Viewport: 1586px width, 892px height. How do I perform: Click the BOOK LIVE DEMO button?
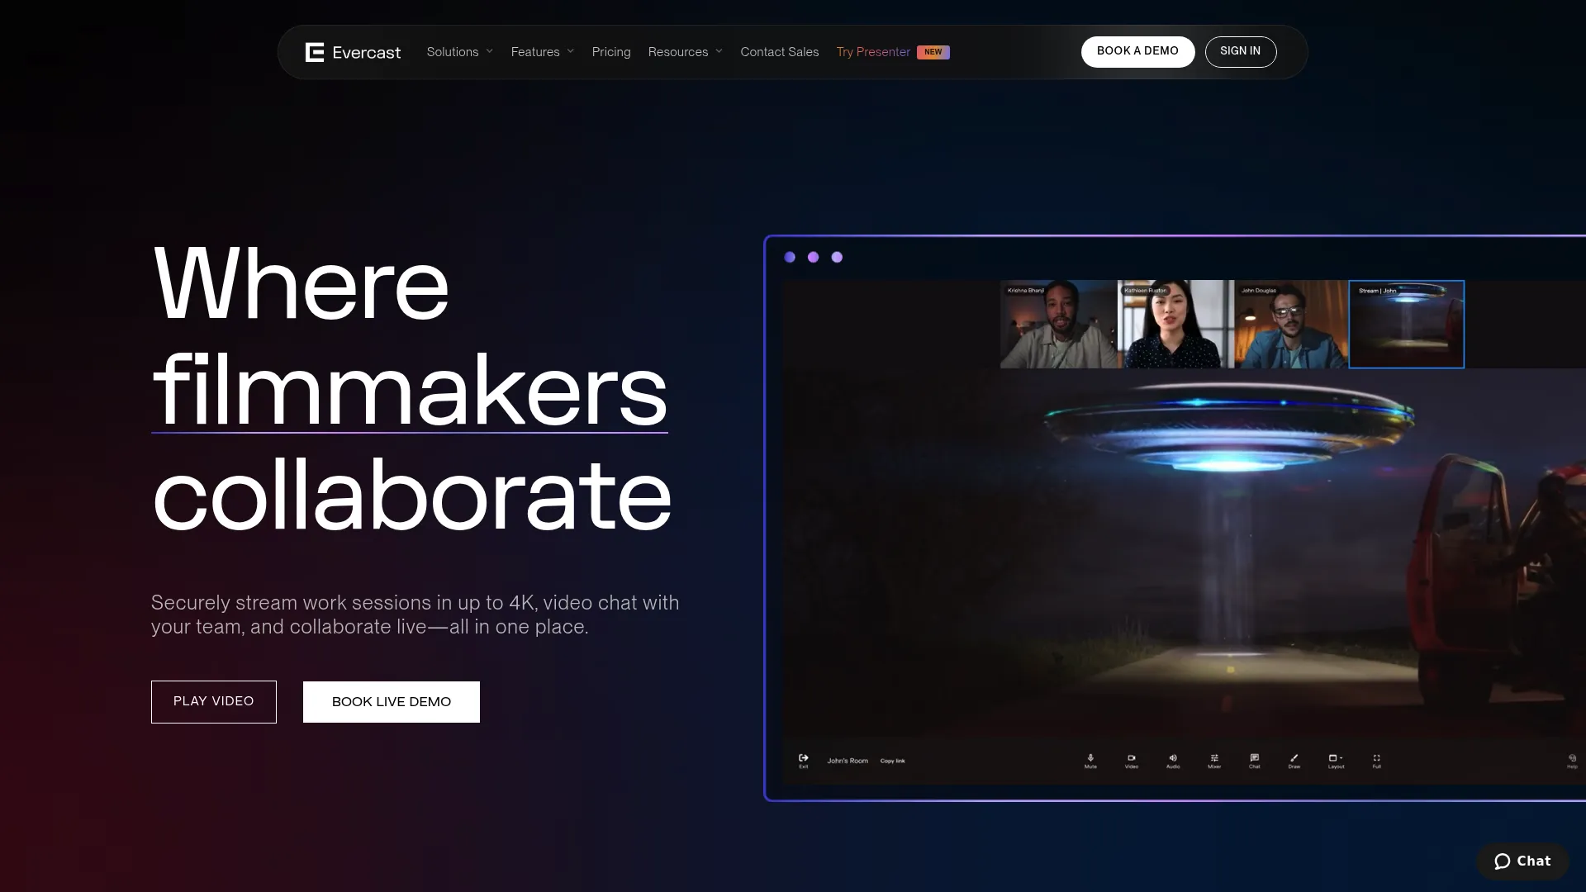click(392, 701)
